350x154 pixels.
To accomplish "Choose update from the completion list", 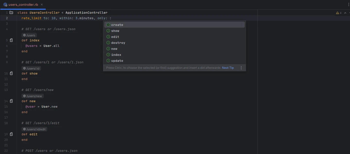I will [174, 61].
